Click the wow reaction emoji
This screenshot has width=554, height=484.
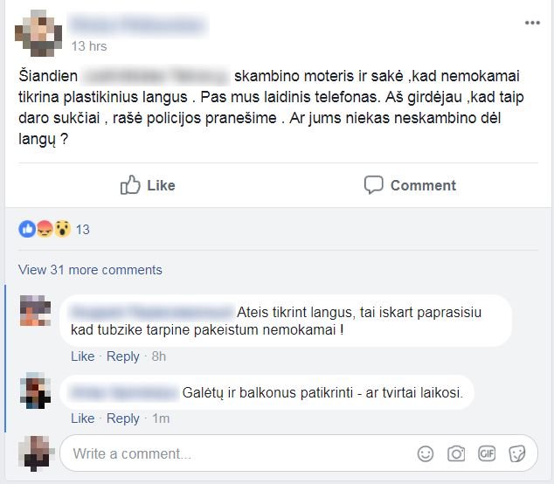click(62, 229)
